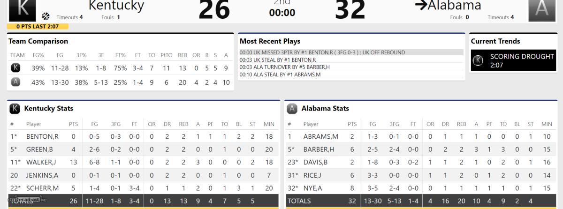Open the ALA steal by ABRAMS play

(x=280, y=74)
